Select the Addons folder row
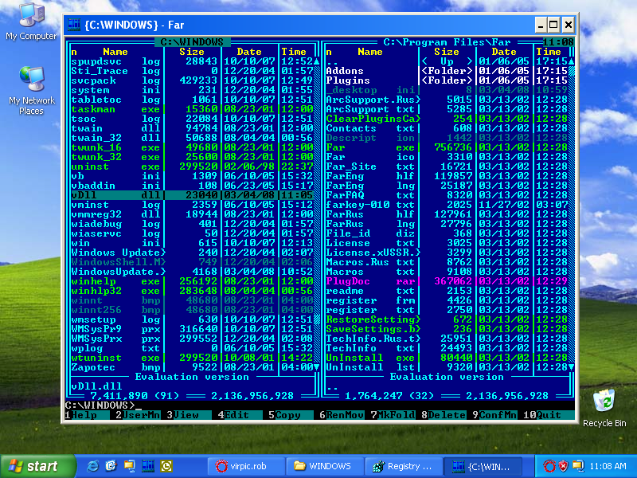This screenshot has width=637, height=478. pyautogui.click(x=447, y=71)
